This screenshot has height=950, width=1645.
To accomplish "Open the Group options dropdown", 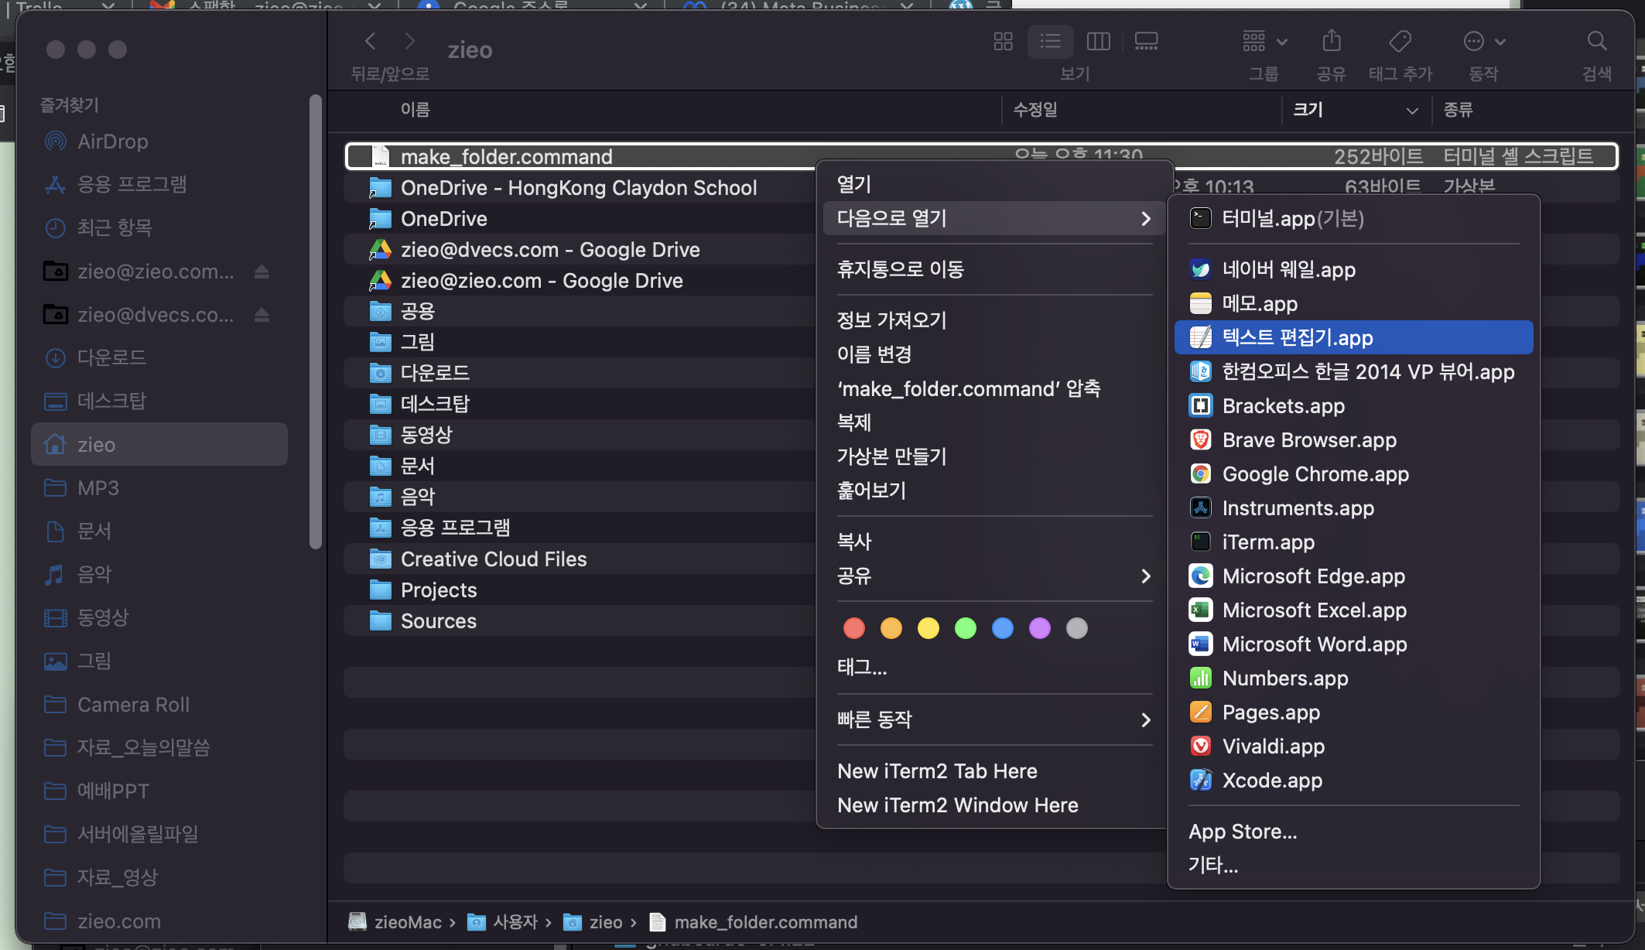I will (1264, 41).
